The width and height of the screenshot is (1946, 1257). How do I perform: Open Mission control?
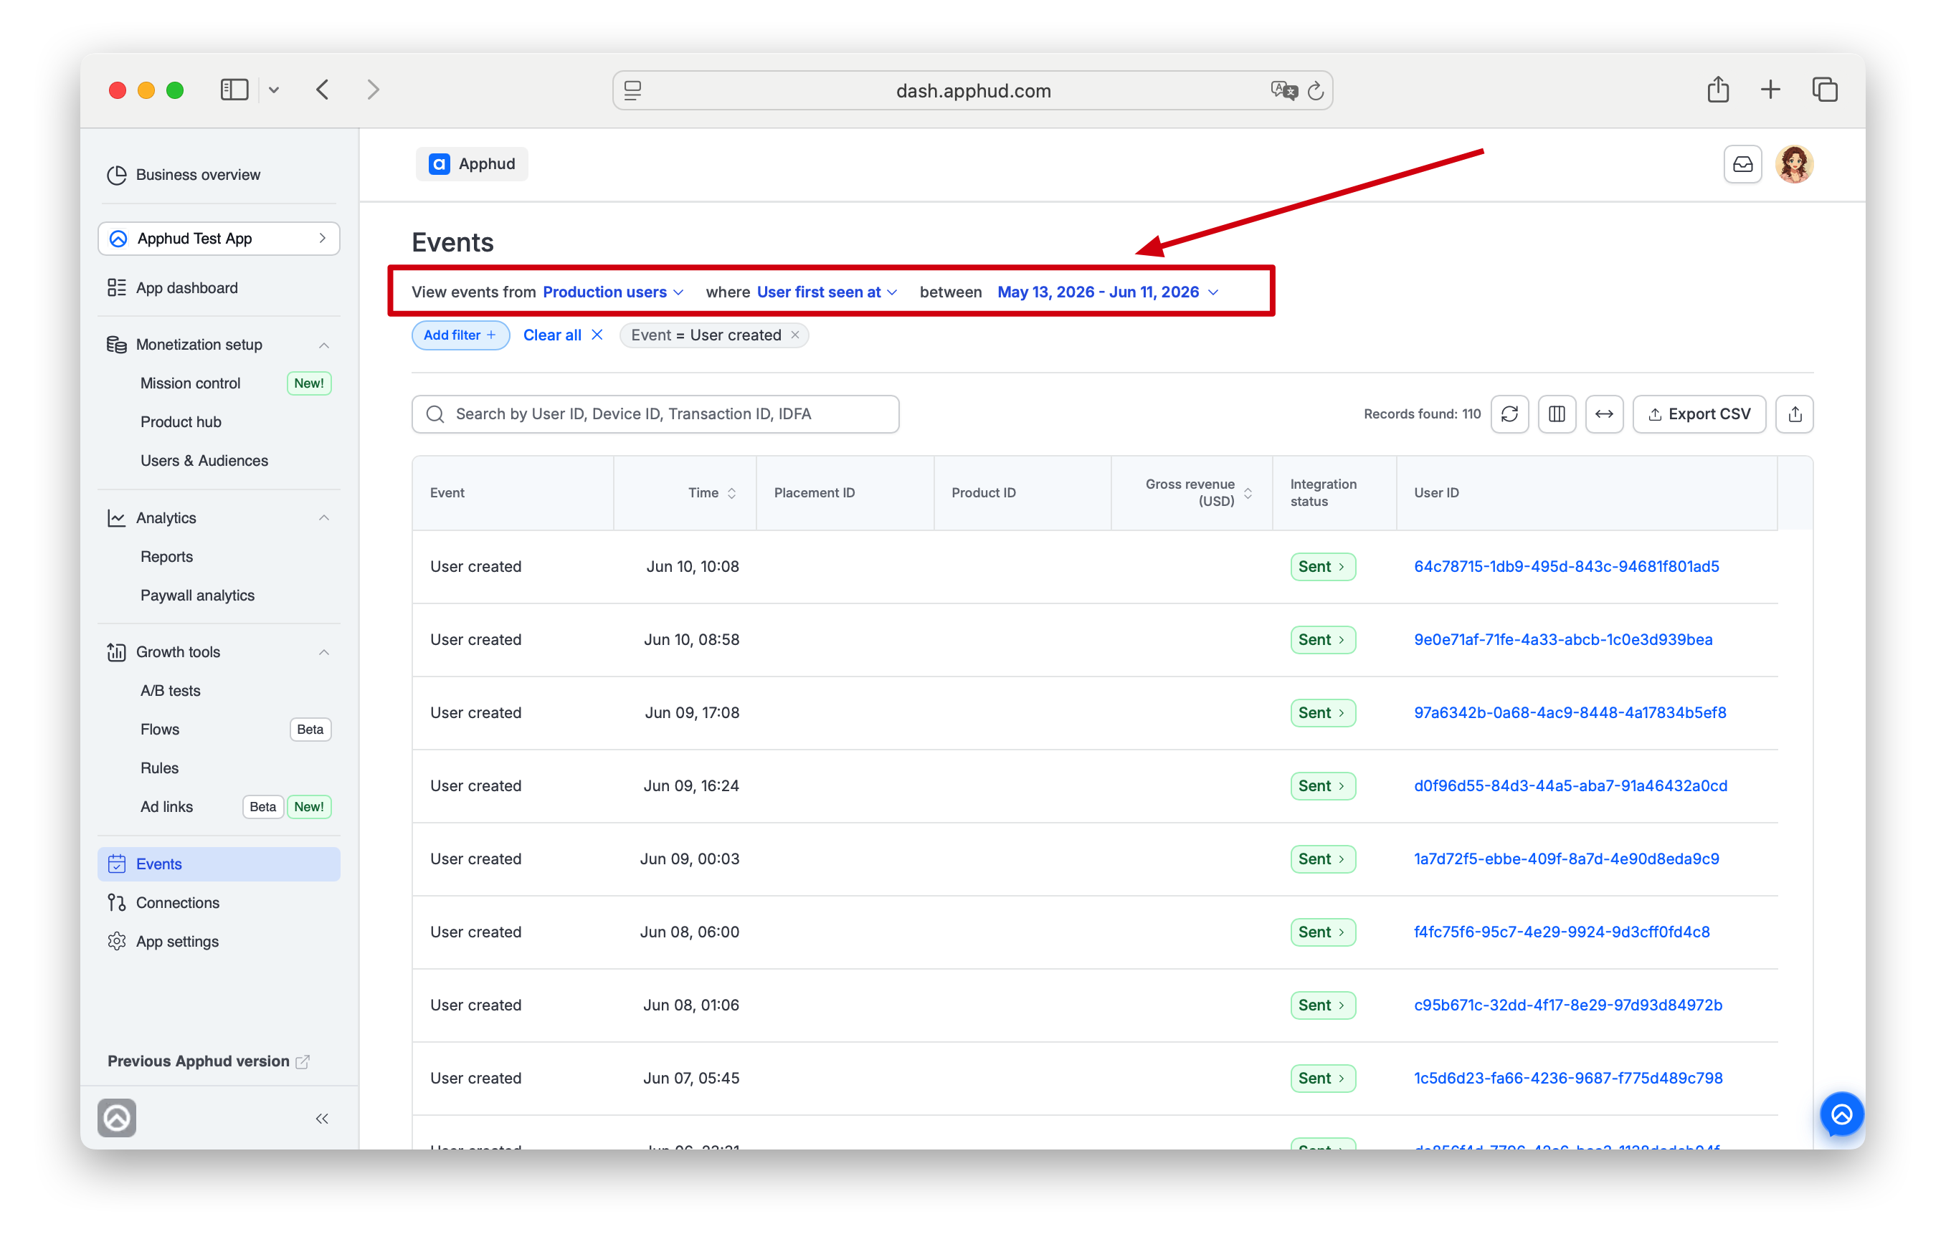[x=190, y=383]
